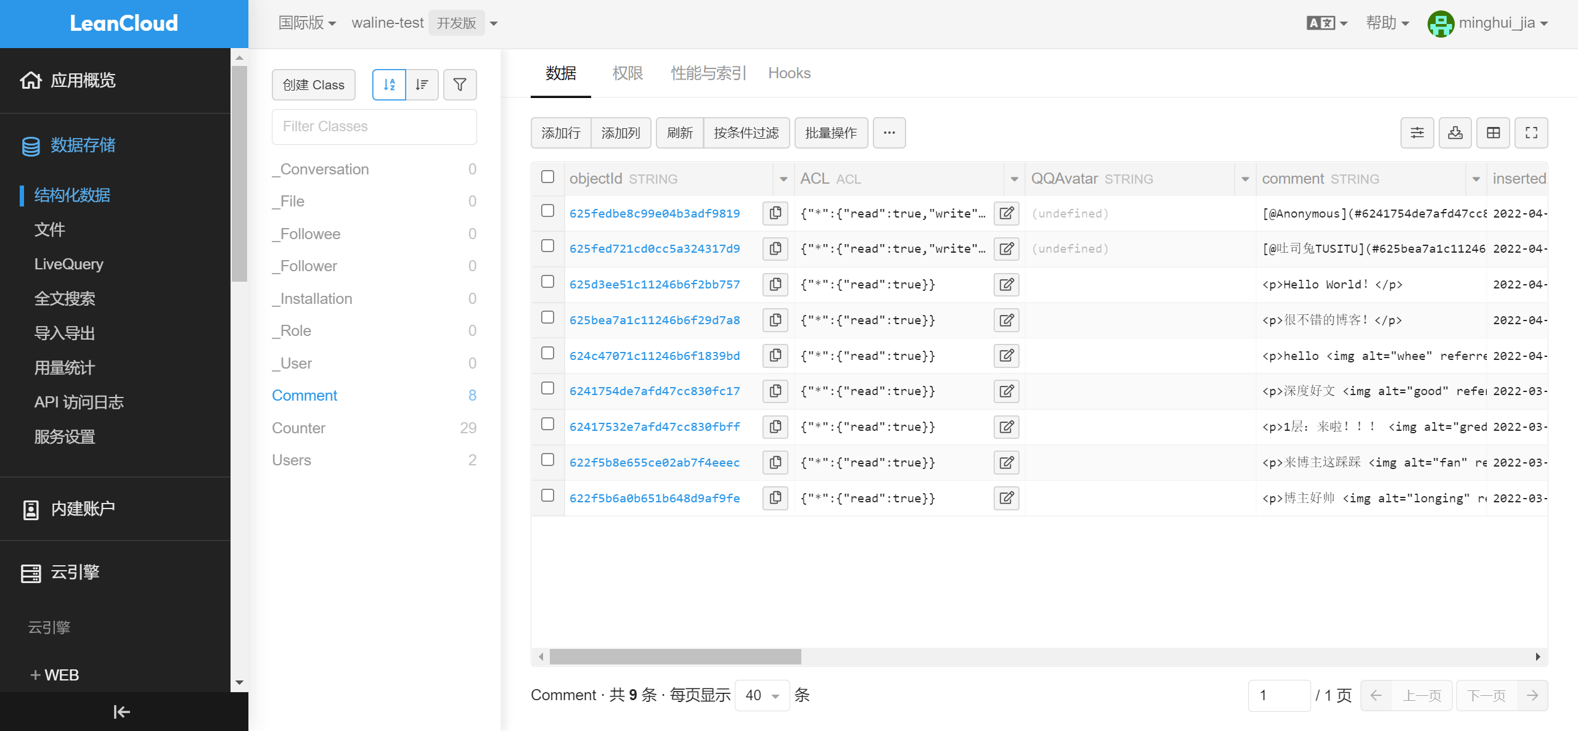Switch to the 权限 tab
1578x731 pixels.
pos(627,73)
